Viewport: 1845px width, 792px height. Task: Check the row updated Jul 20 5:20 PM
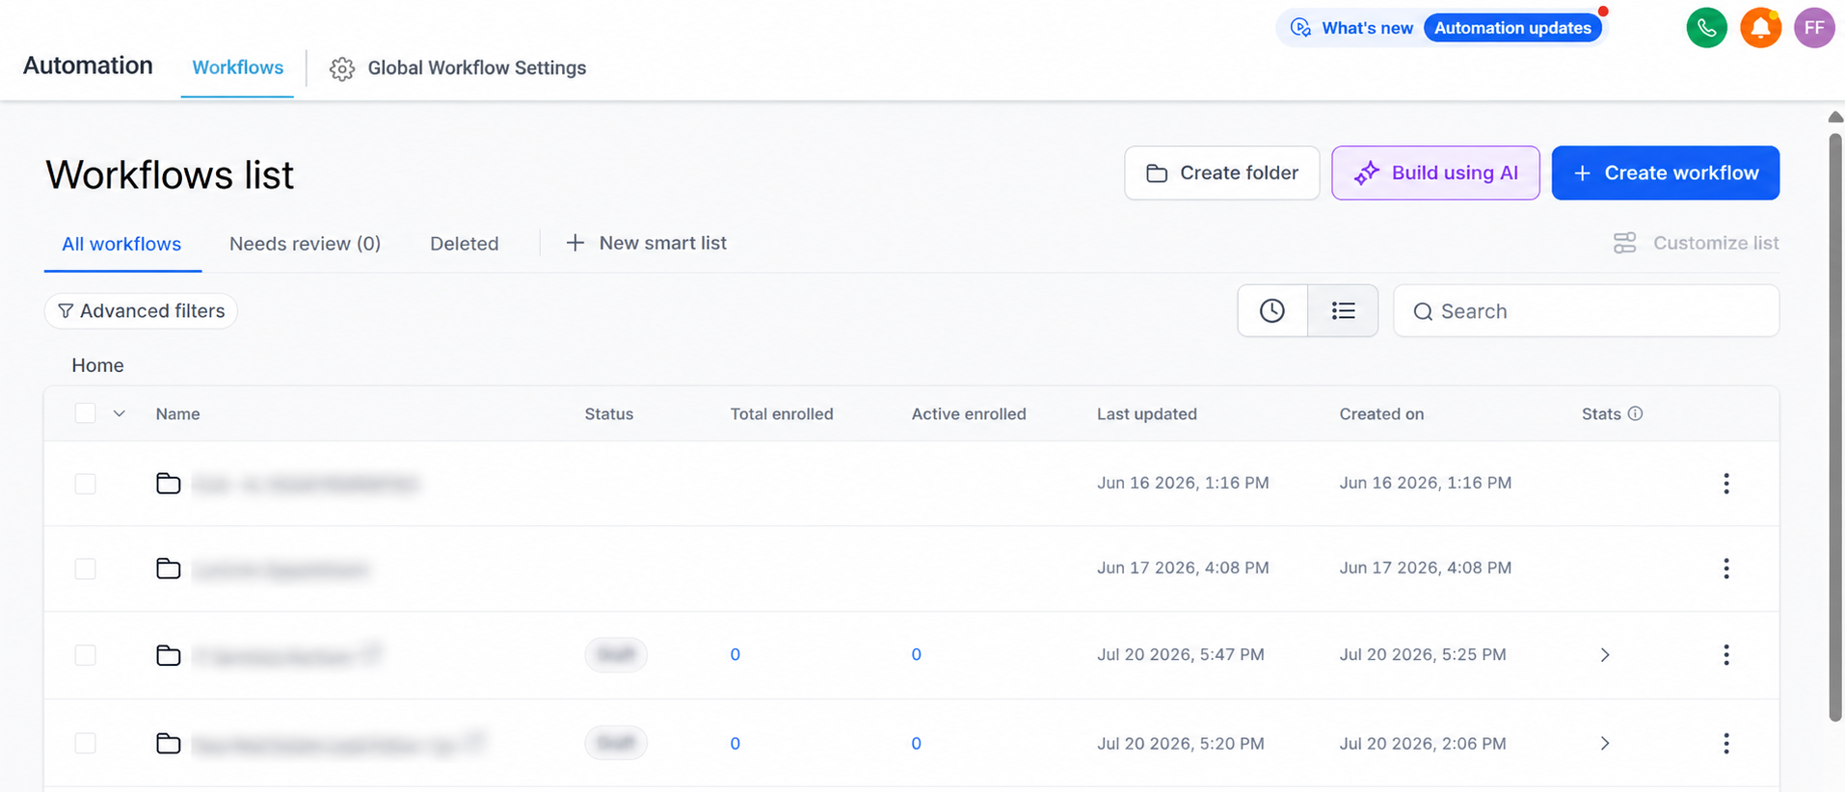85,743
